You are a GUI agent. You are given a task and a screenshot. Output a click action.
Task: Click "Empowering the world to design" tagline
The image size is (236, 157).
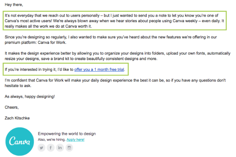[67, 134]
